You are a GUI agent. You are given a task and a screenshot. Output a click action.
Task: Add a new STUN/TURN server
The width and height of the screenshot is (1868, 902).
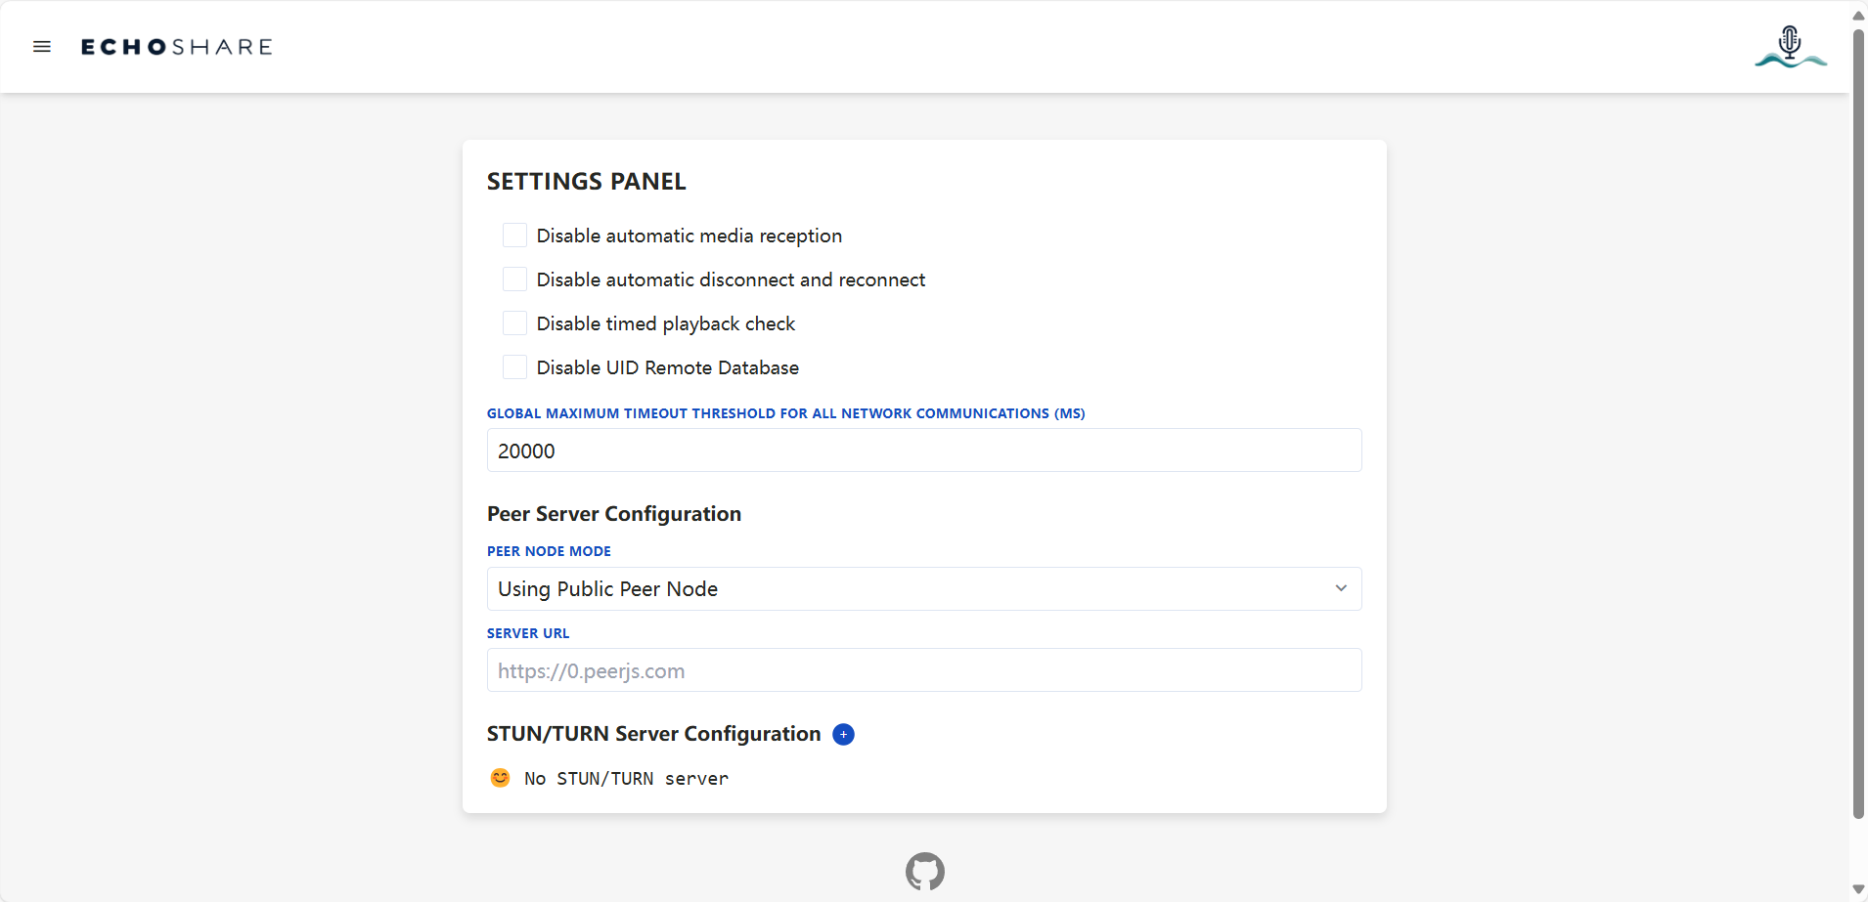coord(843,735)
